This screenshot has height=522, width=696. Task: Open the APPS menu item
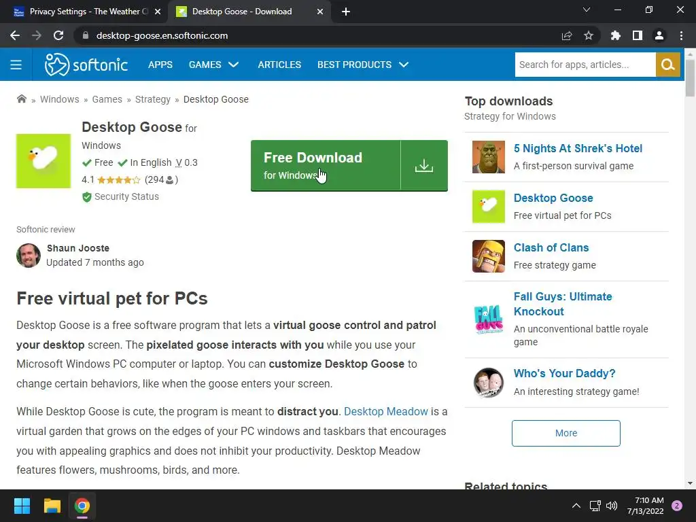tap(160, 65)
